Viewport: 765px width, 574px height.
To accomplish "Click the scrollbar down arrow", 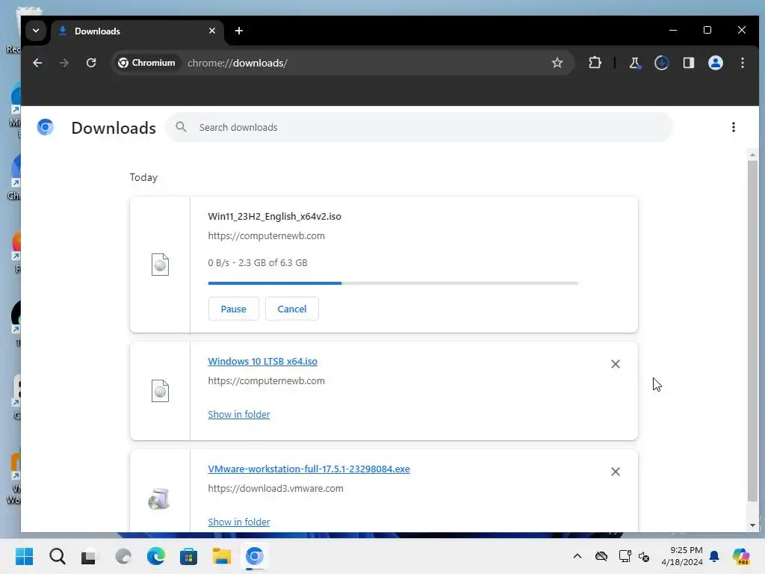I will pos(752,525).
